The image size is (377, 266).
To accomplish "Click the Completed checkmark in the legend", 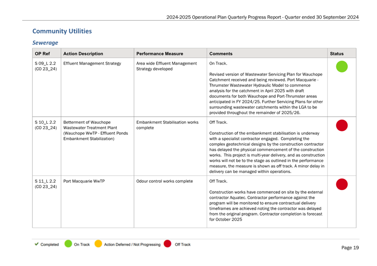I will point(37,244).
